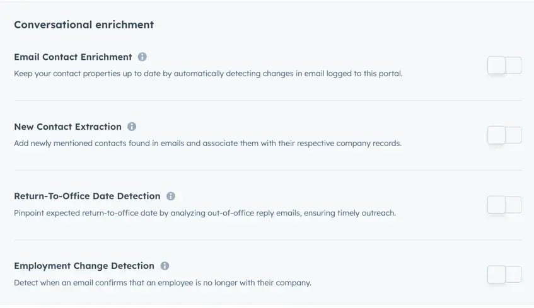Screen dimensions: 534x308
Task: Click info icon beside Email Contact Enrichment
Action: [x=142, y=57]
